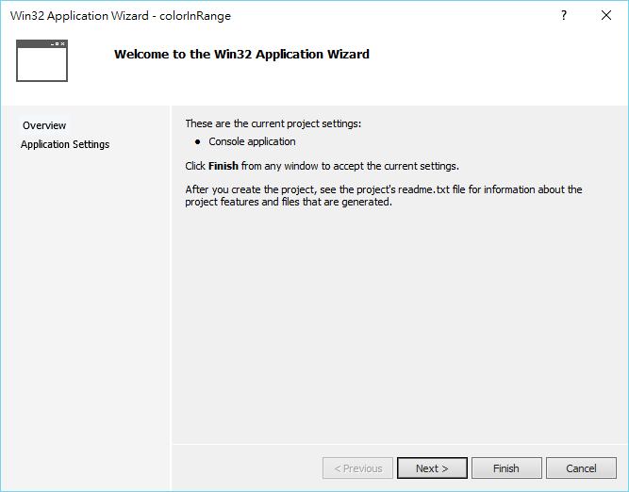Screen dimensions: 629x492
Task: Cancel the project wizard
Action: (x=581, y=467)
